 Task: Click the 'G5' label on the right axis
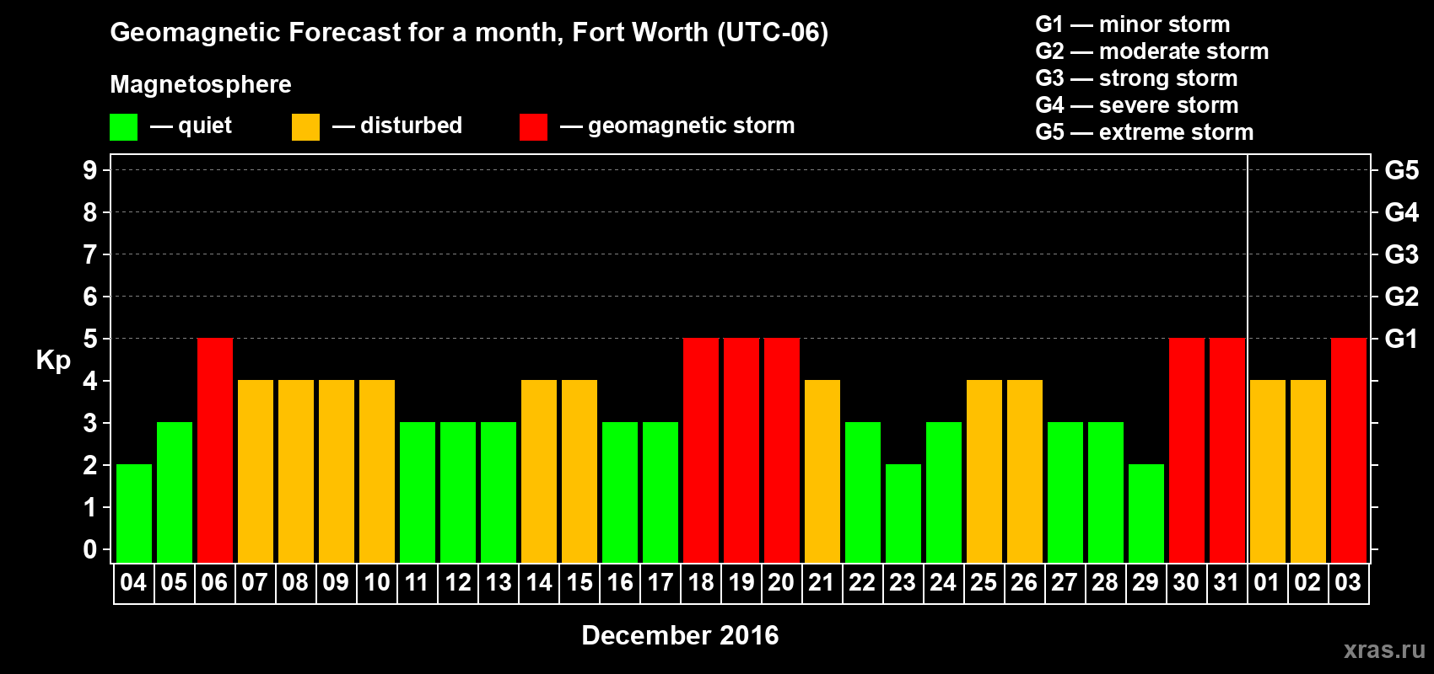pyautogui.click(x=1402, y=170)
